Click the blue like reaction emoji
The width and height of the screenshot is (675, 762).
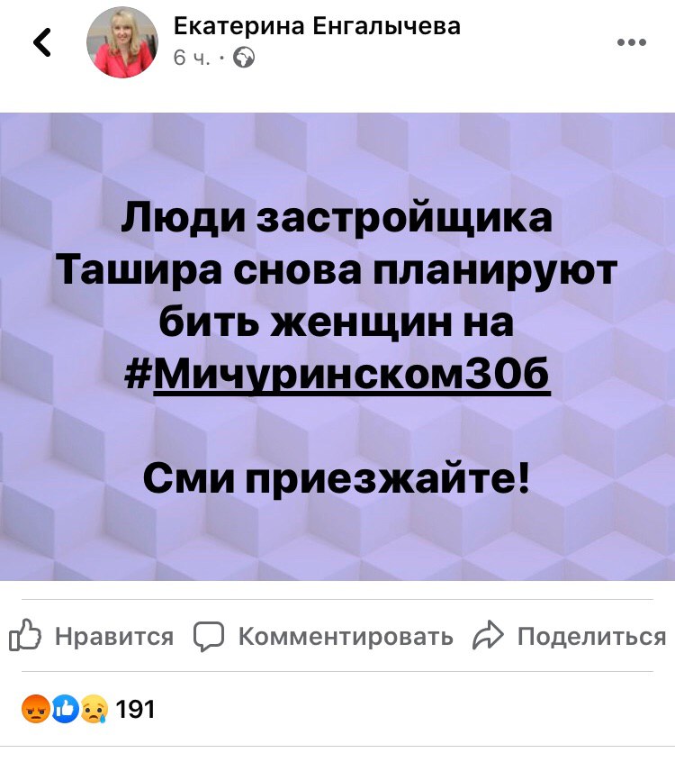point(66,709)
